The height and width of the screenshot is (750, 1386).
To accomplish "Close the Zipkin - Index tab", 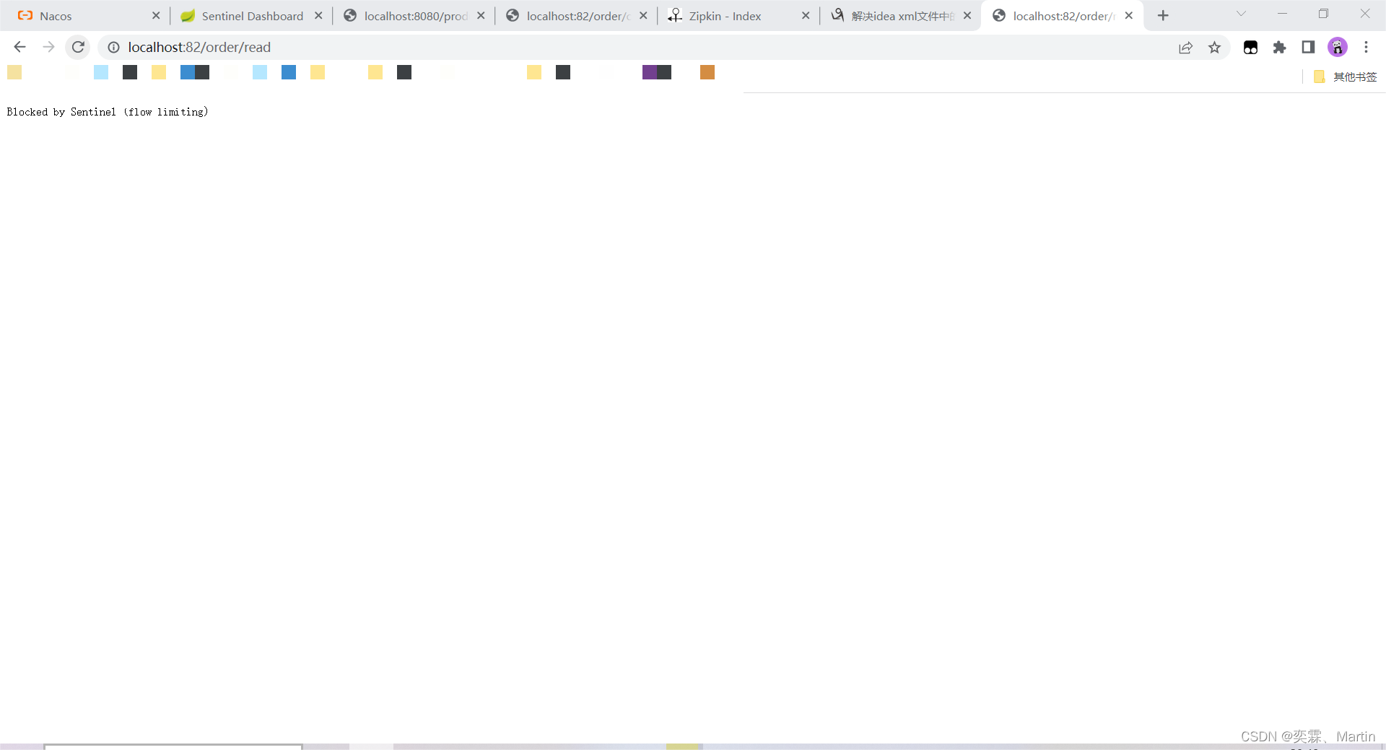I will pos(806,16).
